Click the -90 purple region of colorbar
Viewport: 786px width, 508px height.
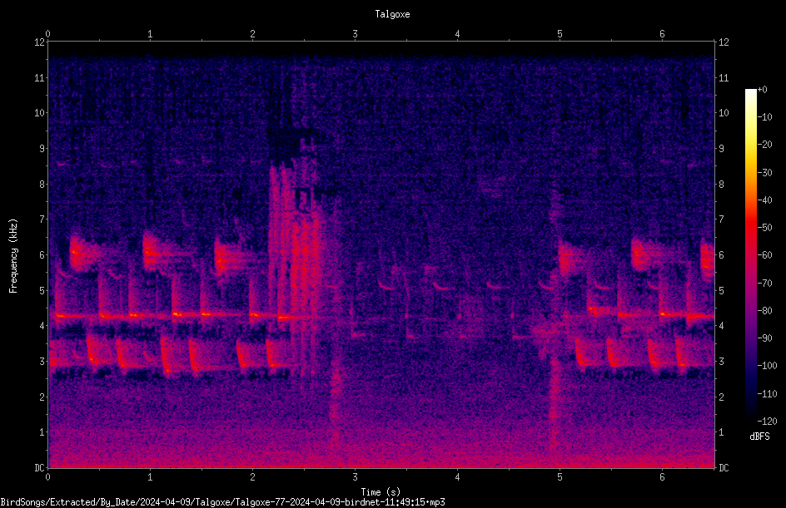click(x=750, y=338)
